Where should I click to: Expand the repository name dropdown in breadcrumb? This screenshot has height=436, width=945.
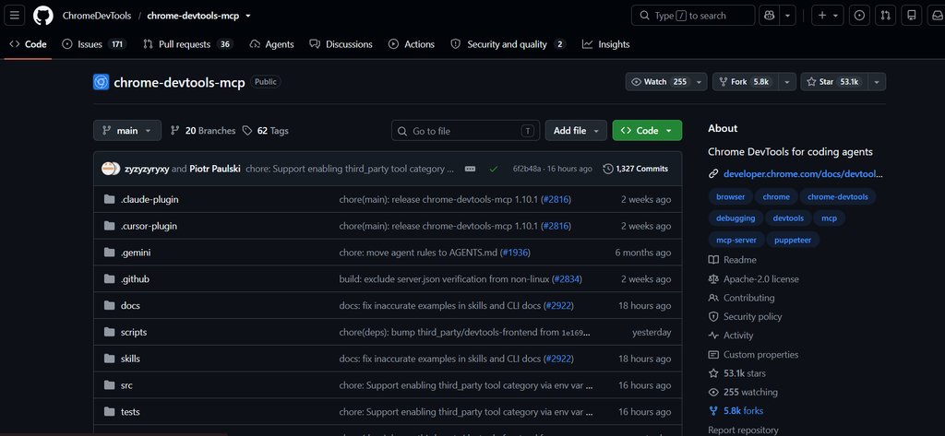click(x=248, y=17)
